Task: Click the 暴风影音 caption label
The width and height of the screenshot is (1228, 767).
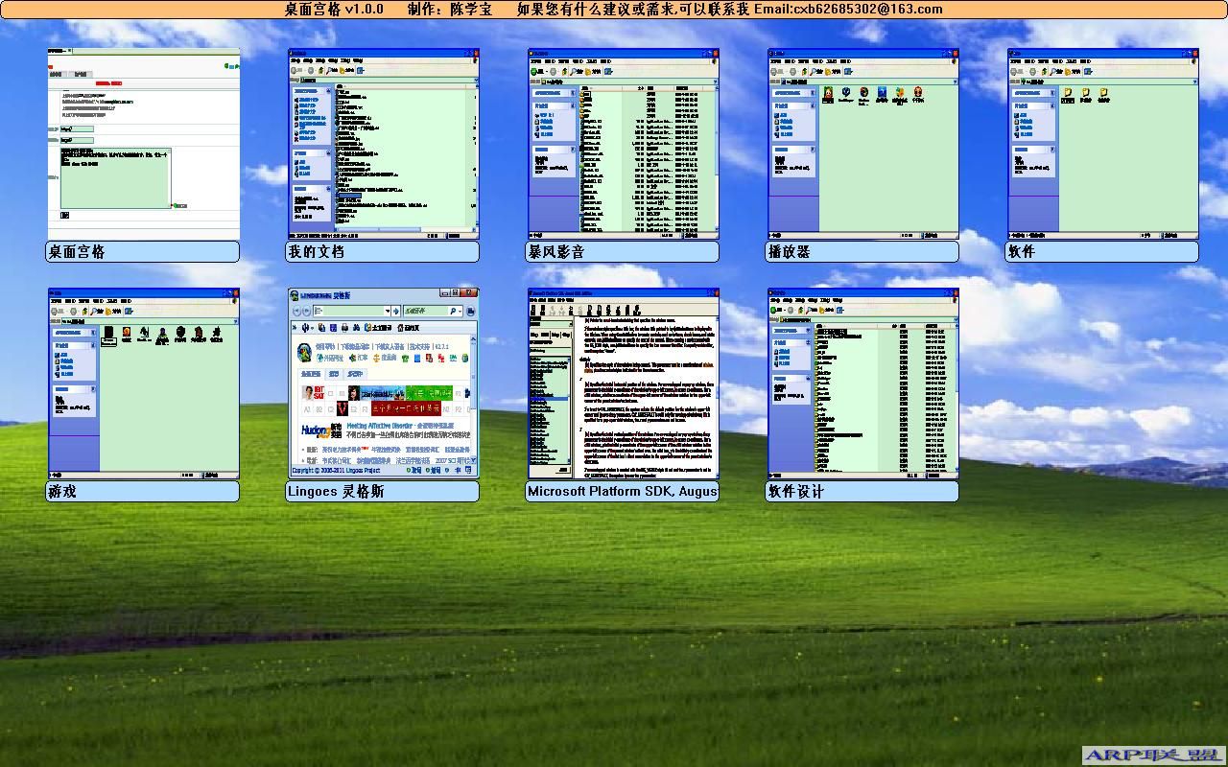Action: tap(623, 251)
